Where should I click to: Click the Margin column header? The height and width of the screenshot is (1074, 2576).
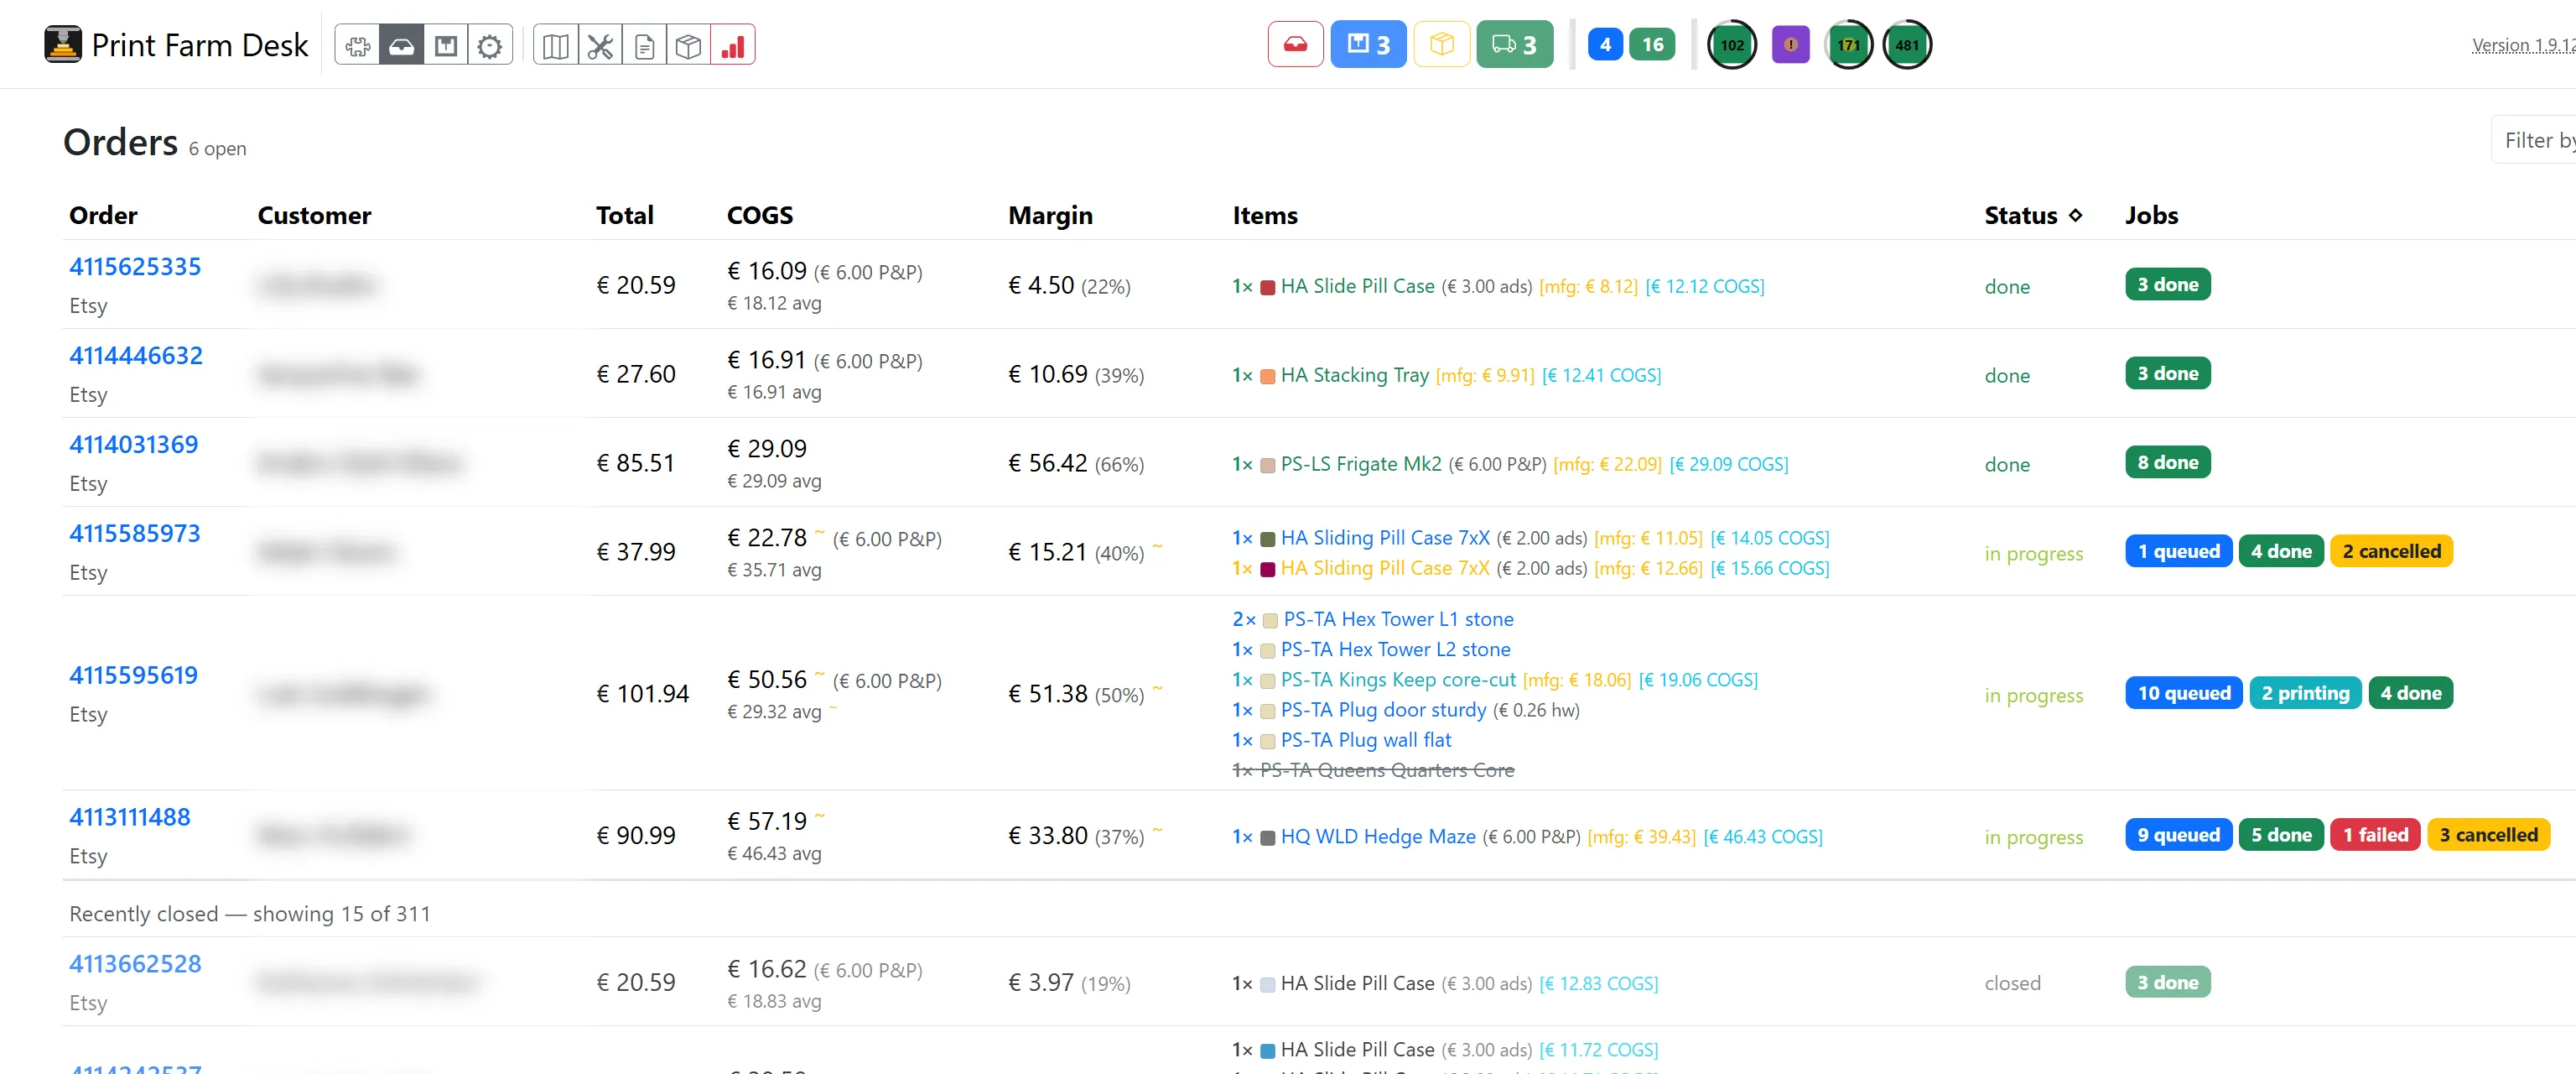[x=1050, y=215]
